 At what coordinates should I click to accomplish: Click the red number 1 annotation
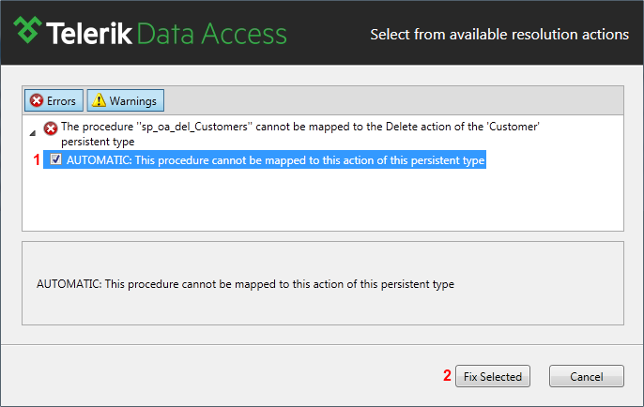[x=37, y=159]
